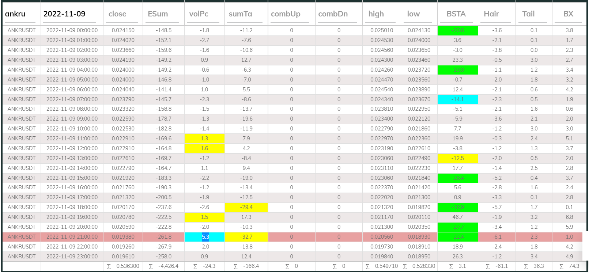Click Hair value -5.7
Image resolution: width=589 pixels, height=273 pixels.
pyautogui.click(x=497, y=207)
